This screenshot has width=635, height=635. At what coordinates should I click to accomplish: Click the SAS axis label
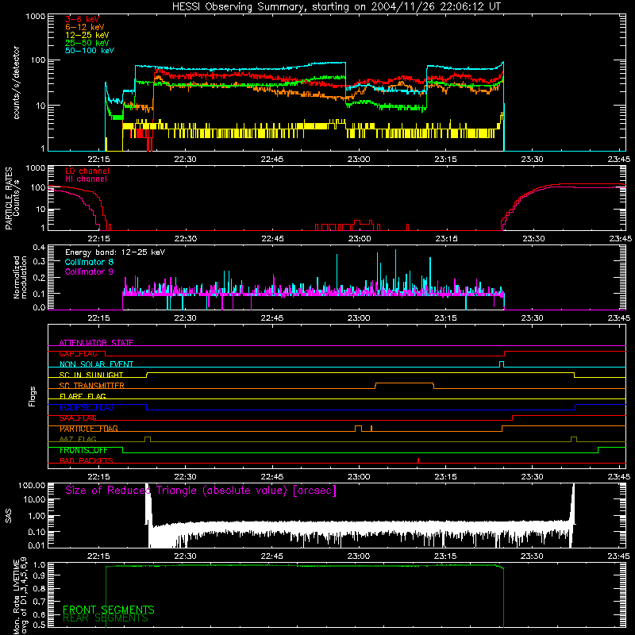(8, 516)
